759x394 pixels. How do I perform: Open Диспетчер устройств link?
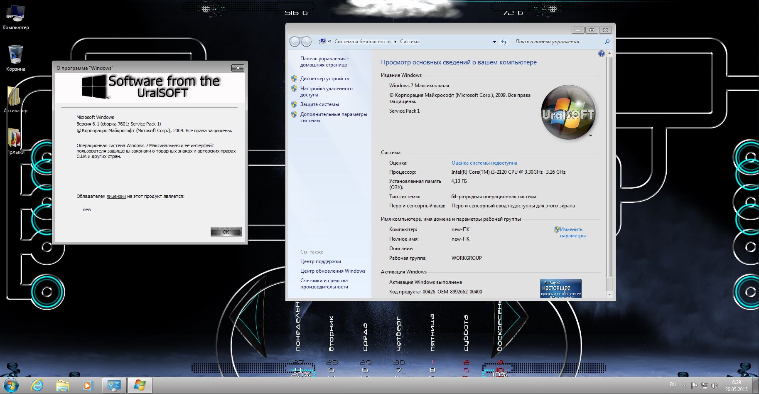[x=324, y=79]
